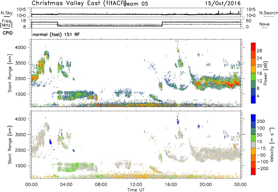The width and height of the screenshot is (278, 192).
Task: Click the '60' Nave axis value
Action: 248,21
